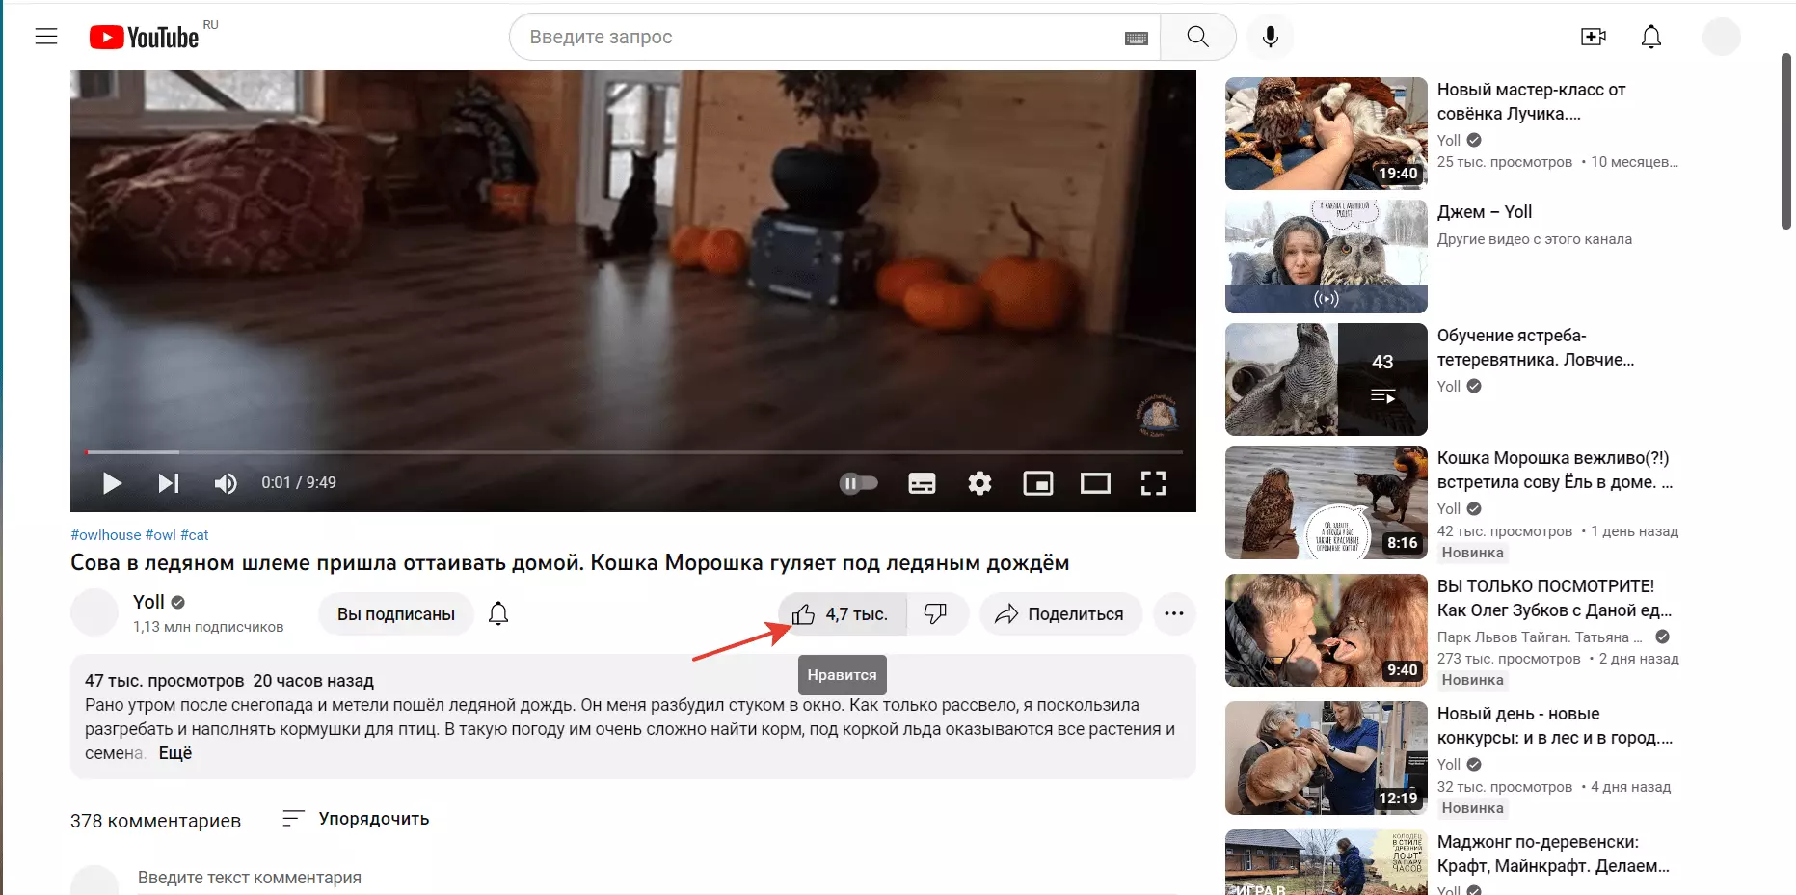Start voice search with microphone
Screen dimensions: 1796x895
point(1271,37)
